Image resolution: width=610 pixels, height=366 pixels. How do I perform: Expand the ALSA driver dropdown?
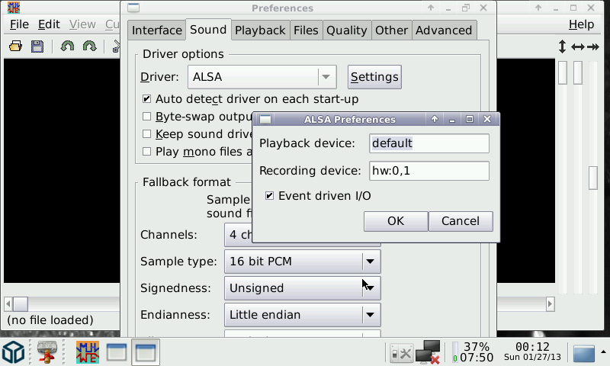tap(326, 77)
